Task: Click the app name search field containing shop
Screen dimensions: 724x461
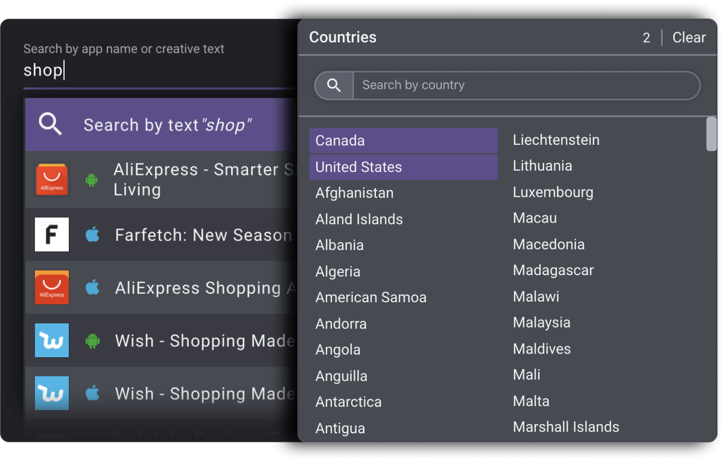Action: click(x=157, y=71)
